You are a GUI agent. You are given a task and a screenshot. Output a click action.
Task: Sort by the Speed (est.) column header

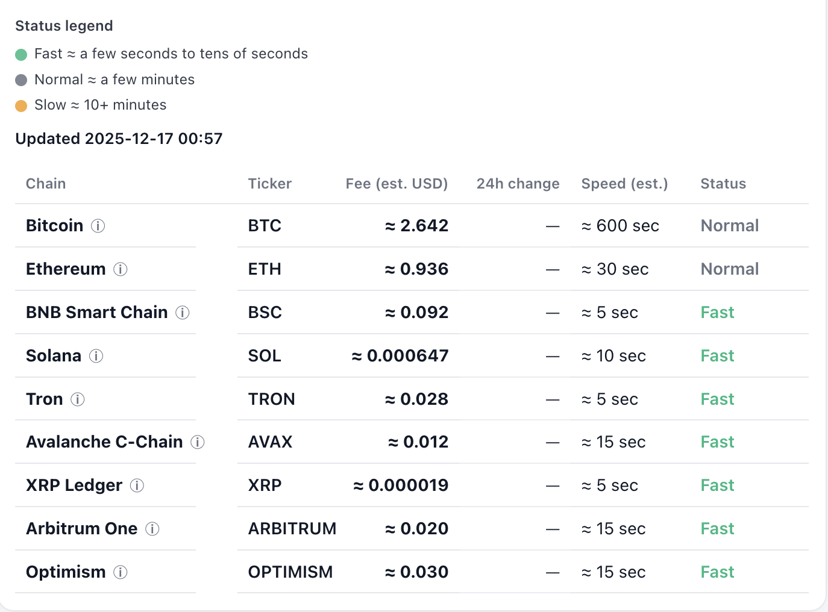624,184
